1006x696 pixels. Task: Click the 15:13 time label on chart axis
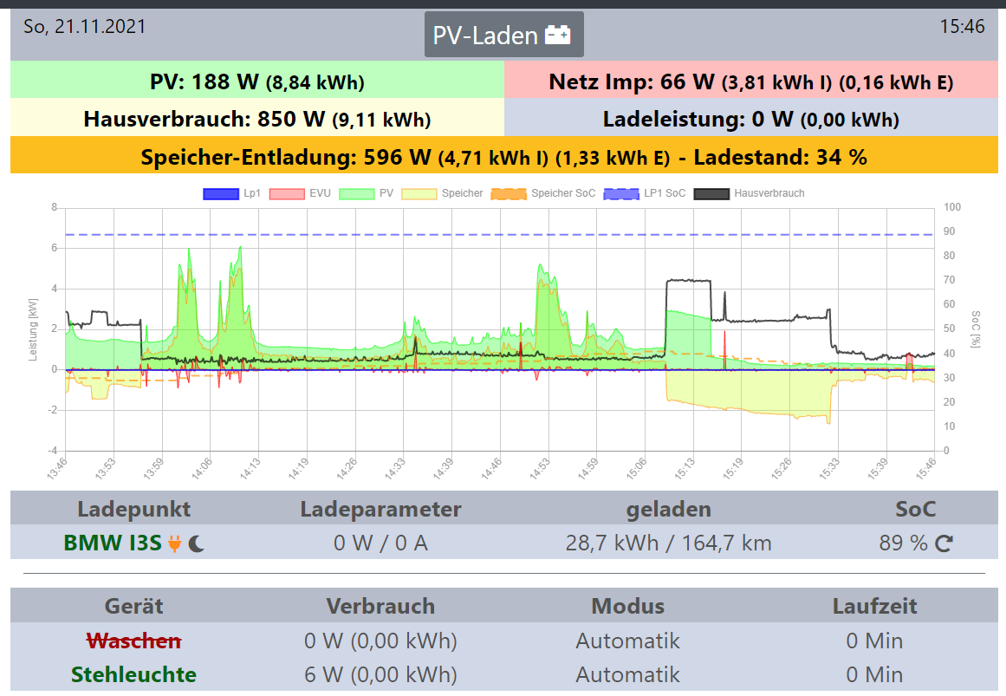point(685,468)
